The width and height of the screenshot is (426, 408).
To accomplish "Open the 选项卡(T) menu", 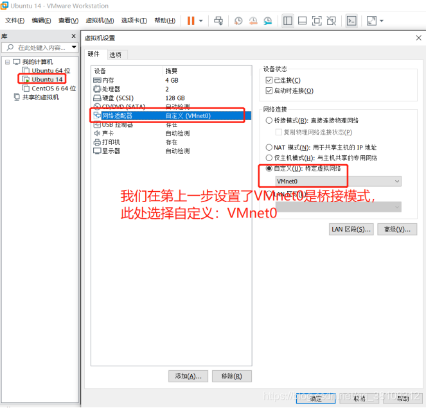I will pos(134,21).
